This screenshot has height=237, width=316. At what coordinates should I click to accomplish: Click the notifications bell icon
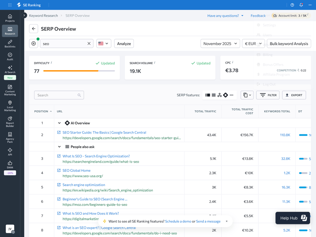301,5
